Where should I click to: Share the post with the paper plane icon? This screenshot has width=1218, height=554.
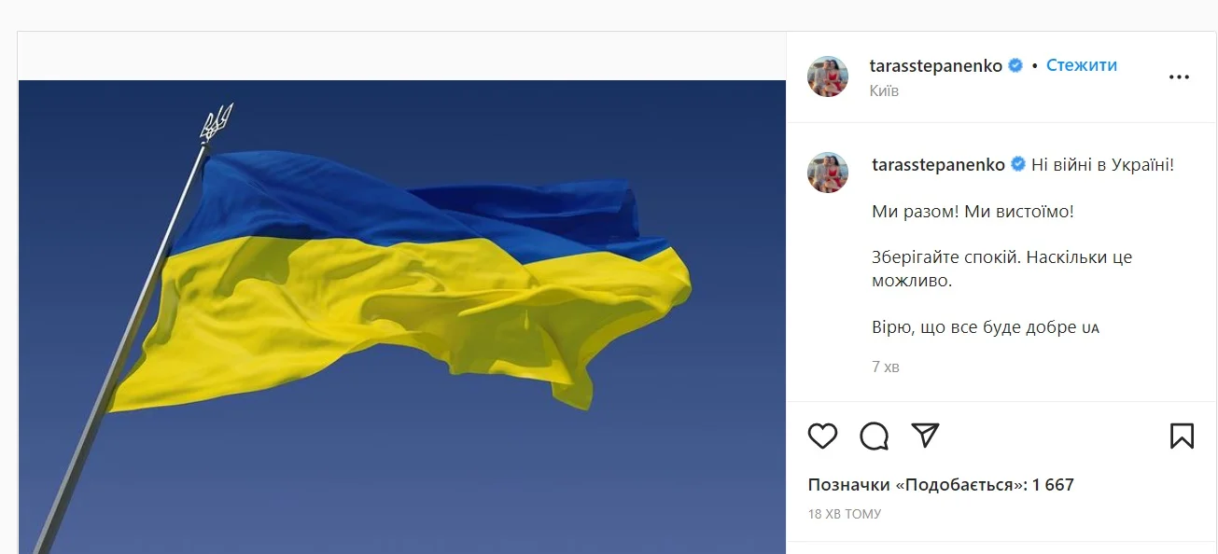pos(925,436)
